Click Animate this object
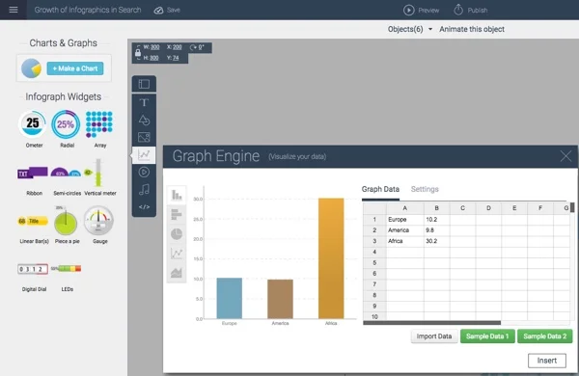 472,29
